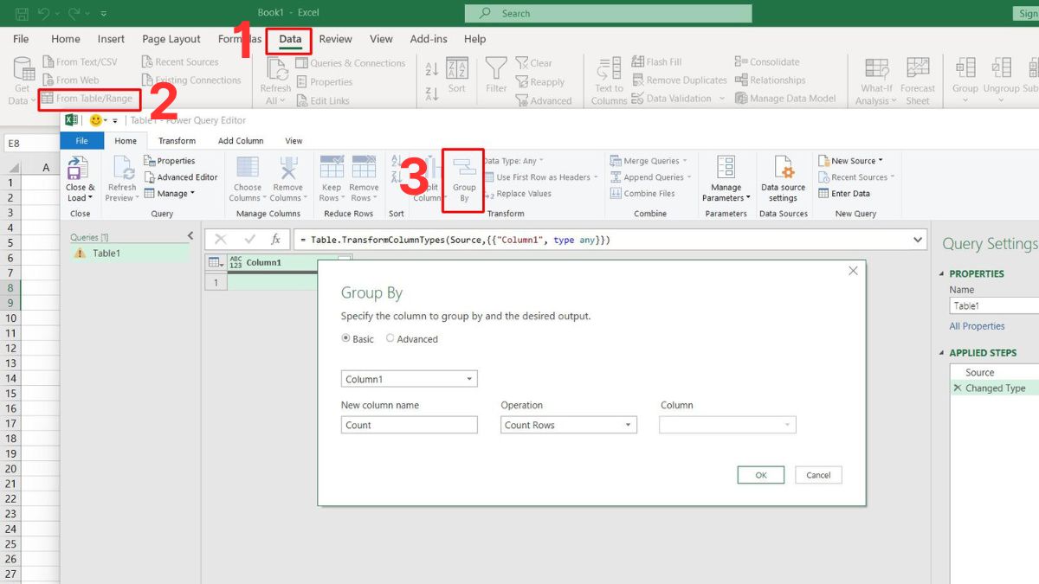Screen dimensions: 1039x584
Task: Open the Manage dropdown in Query group
Action: coord(170,194)
